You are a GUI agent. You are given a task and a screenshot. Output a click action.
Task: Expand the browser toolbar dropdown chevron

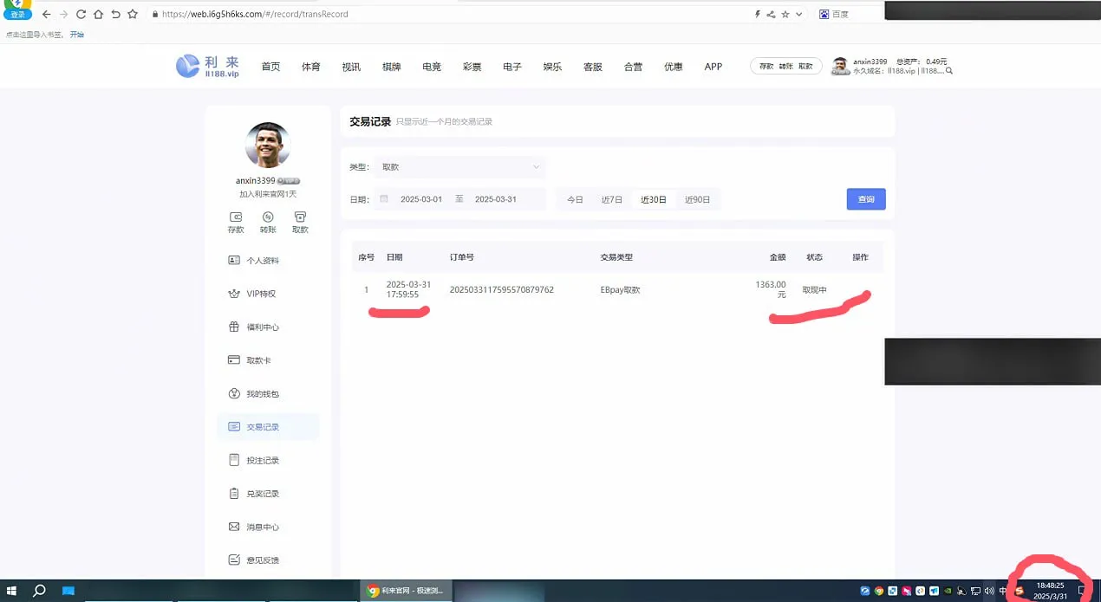[x=798, y=15]
